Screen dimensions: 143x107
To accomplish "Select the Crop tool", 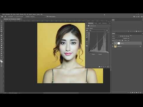I will pyautogui.click(x=1, y=29).
